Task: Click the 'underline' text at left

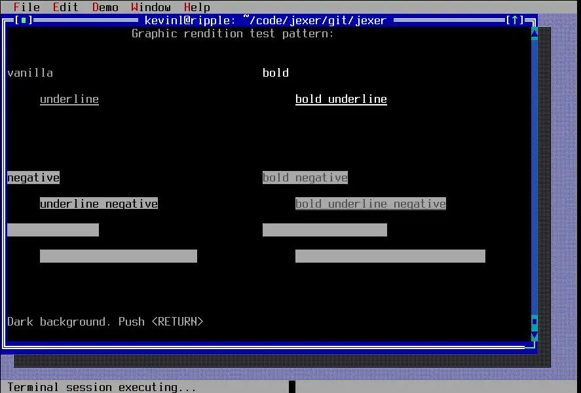Action: [x=69, y=100]
